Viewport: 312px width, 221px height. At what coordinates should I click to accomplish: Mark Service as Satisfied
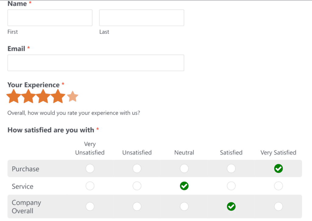tap(231, 186)
